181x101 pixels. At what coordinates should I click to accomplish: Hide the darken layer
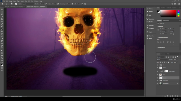(x=158, y=68)
